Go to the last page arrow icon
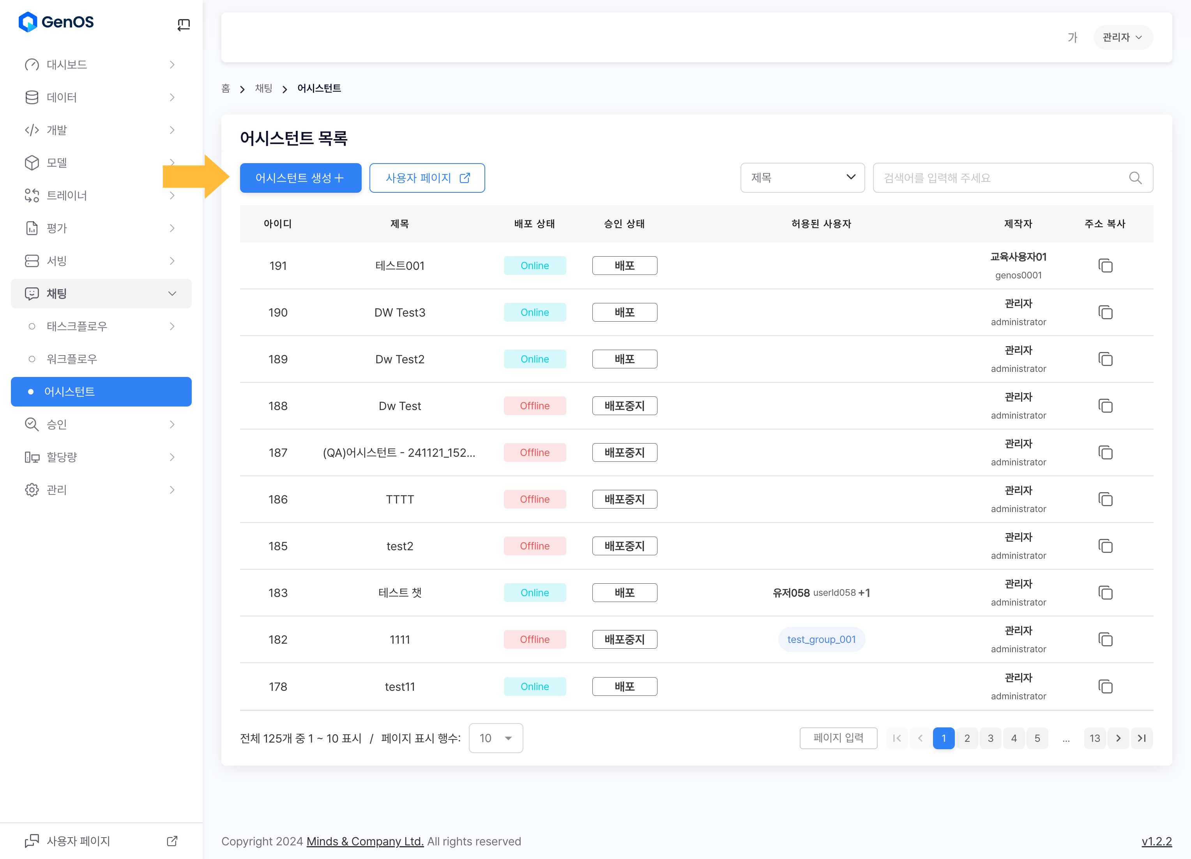 coord(1142,738)
